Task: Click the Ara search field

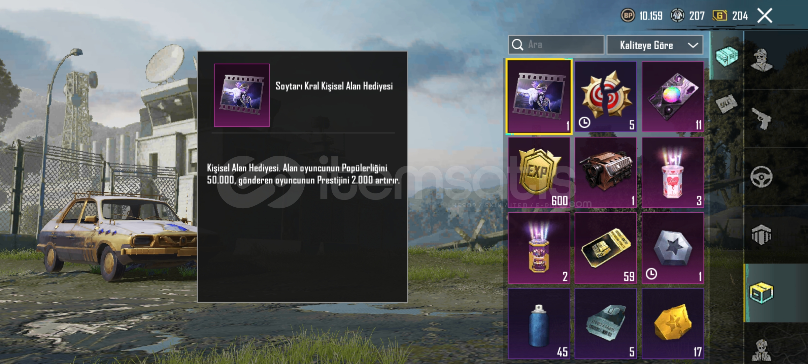Action: [x=556, y=44]
